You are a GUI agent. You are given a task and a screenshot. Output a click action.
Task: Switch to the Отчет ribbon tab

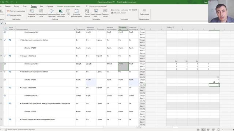25,6
